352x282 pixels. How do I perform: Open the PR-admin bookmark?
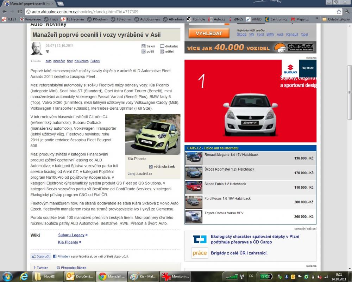coord(98,19)
